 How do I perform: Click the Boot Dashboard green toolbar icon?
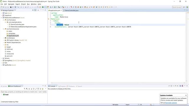43,7
